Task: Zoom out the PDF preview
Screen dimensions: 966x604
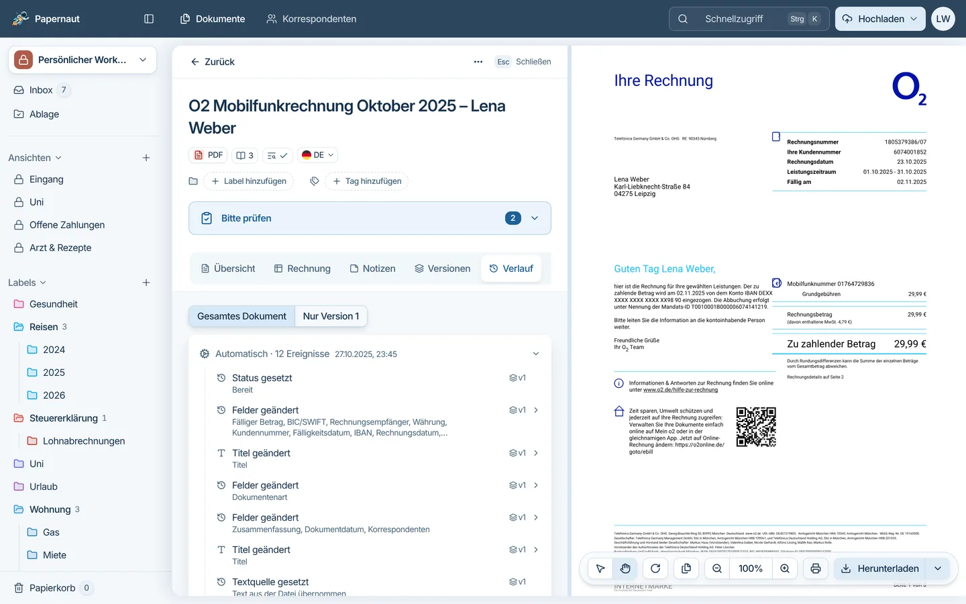Action: pos(717,568)
